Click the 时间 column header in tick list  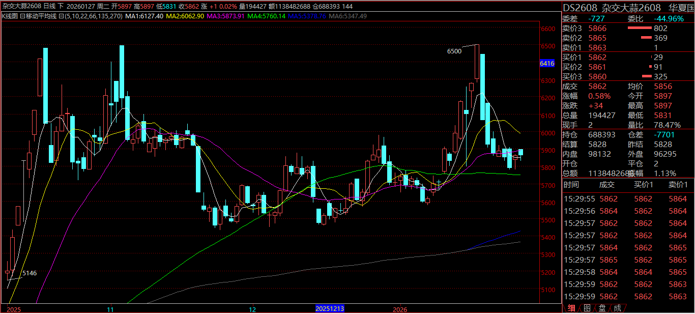[x=571, y=185]
